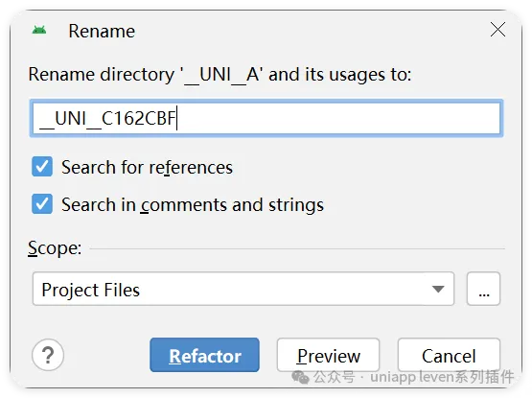This screenshot has width=532, height=398.
Task: Close the Rename dialog with the X
Action: click(x=497, y=29)
